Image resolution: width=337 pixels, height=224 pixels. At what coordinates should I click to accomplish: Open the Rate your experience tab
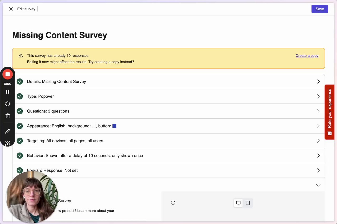pyautogui.click(x=329, y=112)
